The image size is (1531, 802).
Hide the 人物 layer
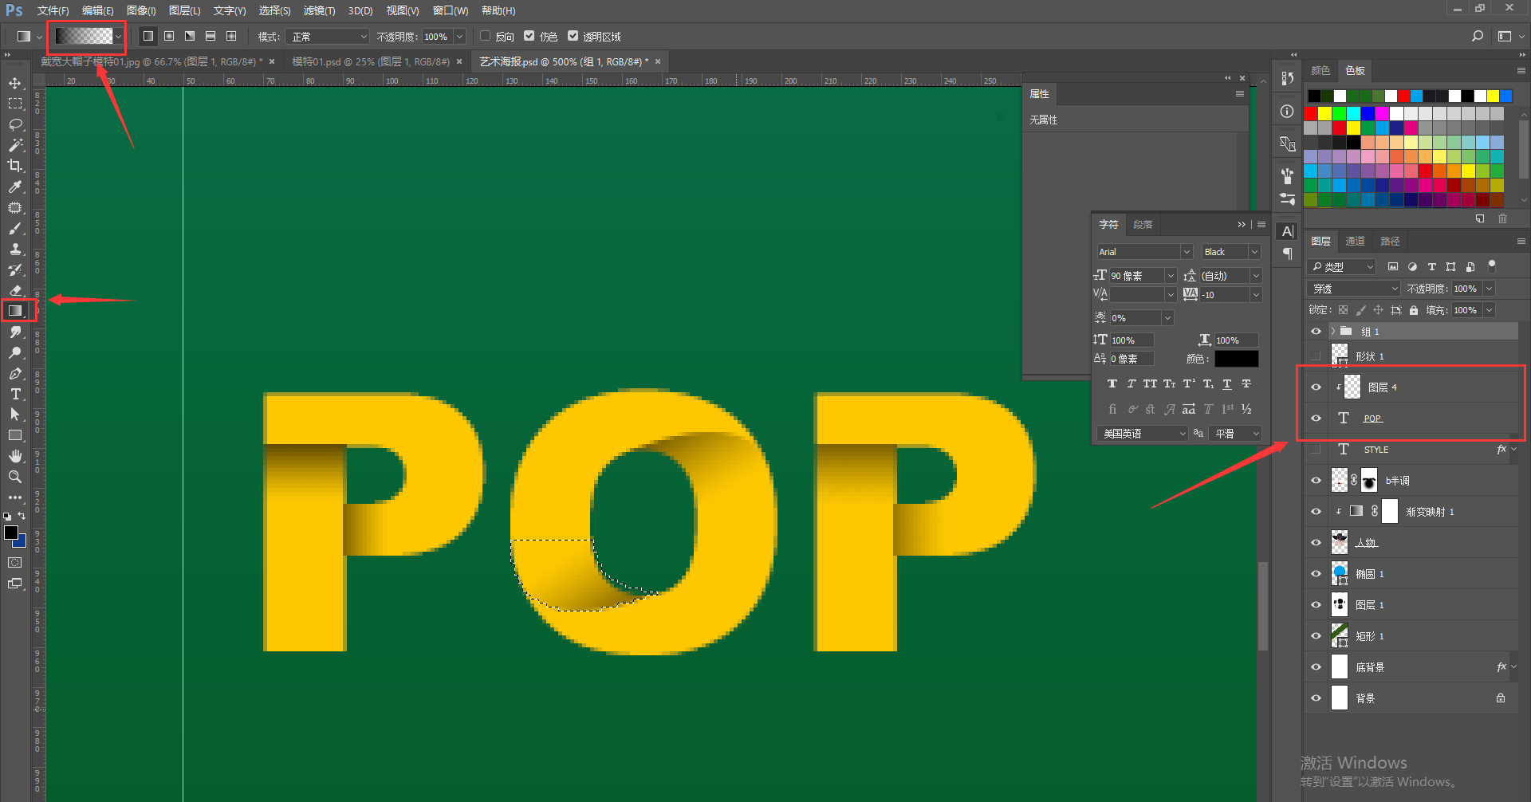coord(1316,543)
